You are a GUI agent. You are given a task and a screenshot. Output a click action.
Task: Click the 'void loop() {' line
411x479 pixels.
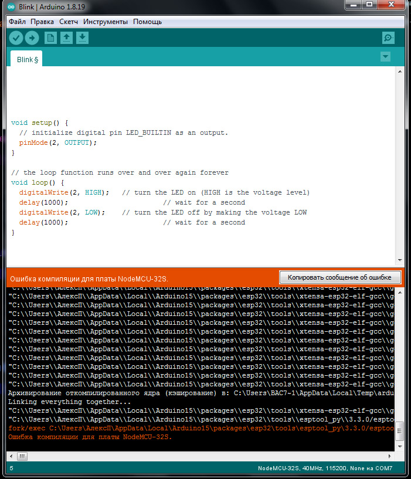click(x=38, y=183)
